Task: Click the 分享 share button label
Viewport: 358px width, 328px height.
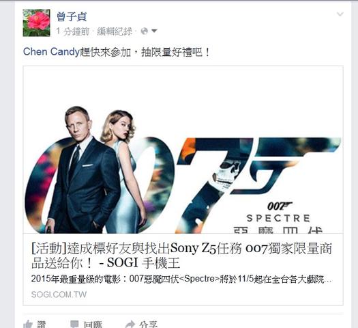Action: (149, 325)
